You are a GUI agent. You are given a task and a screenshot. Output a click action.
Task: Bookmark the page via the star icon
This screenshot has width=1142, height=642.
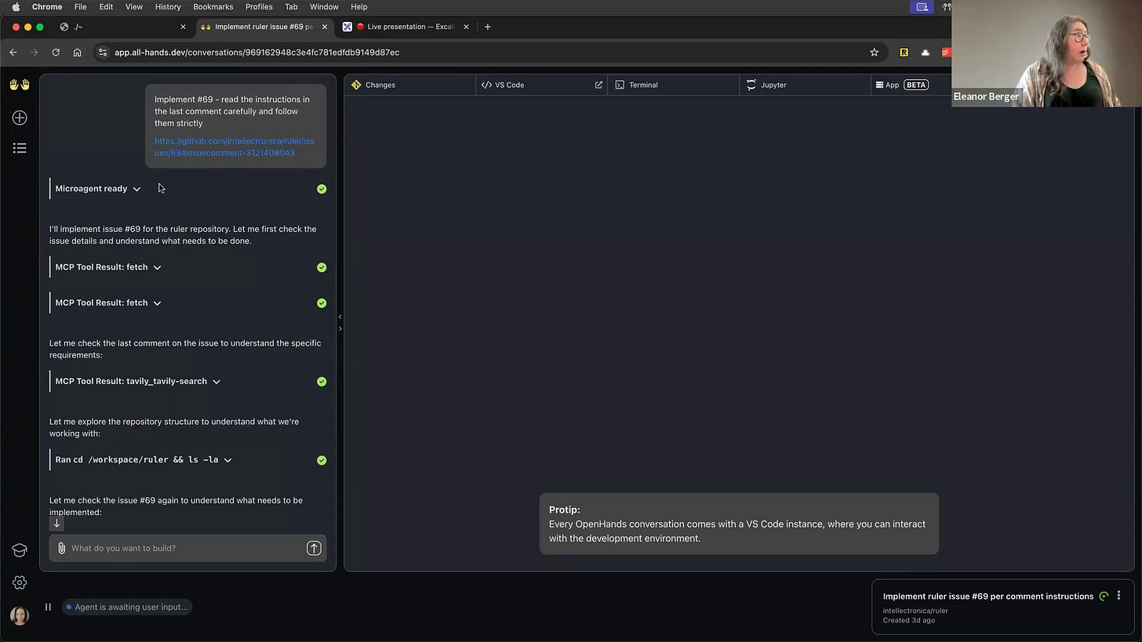point(874,53)
